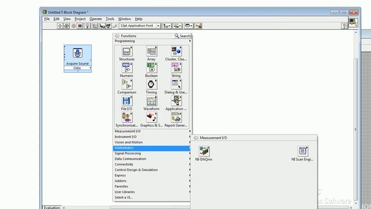Open the File menu
Screen dimensions: 371x209
pyautogui.click(x=47, y=19)
